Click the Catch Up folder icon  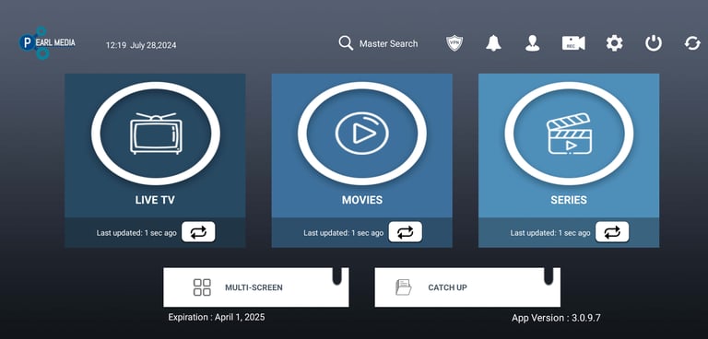[x=403, y=287]
